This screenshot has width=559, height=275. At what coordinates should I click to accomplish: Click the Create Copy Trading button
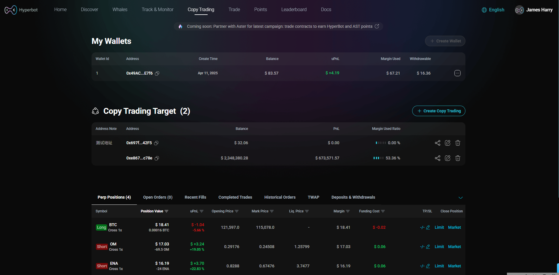(x=438, y=111)
